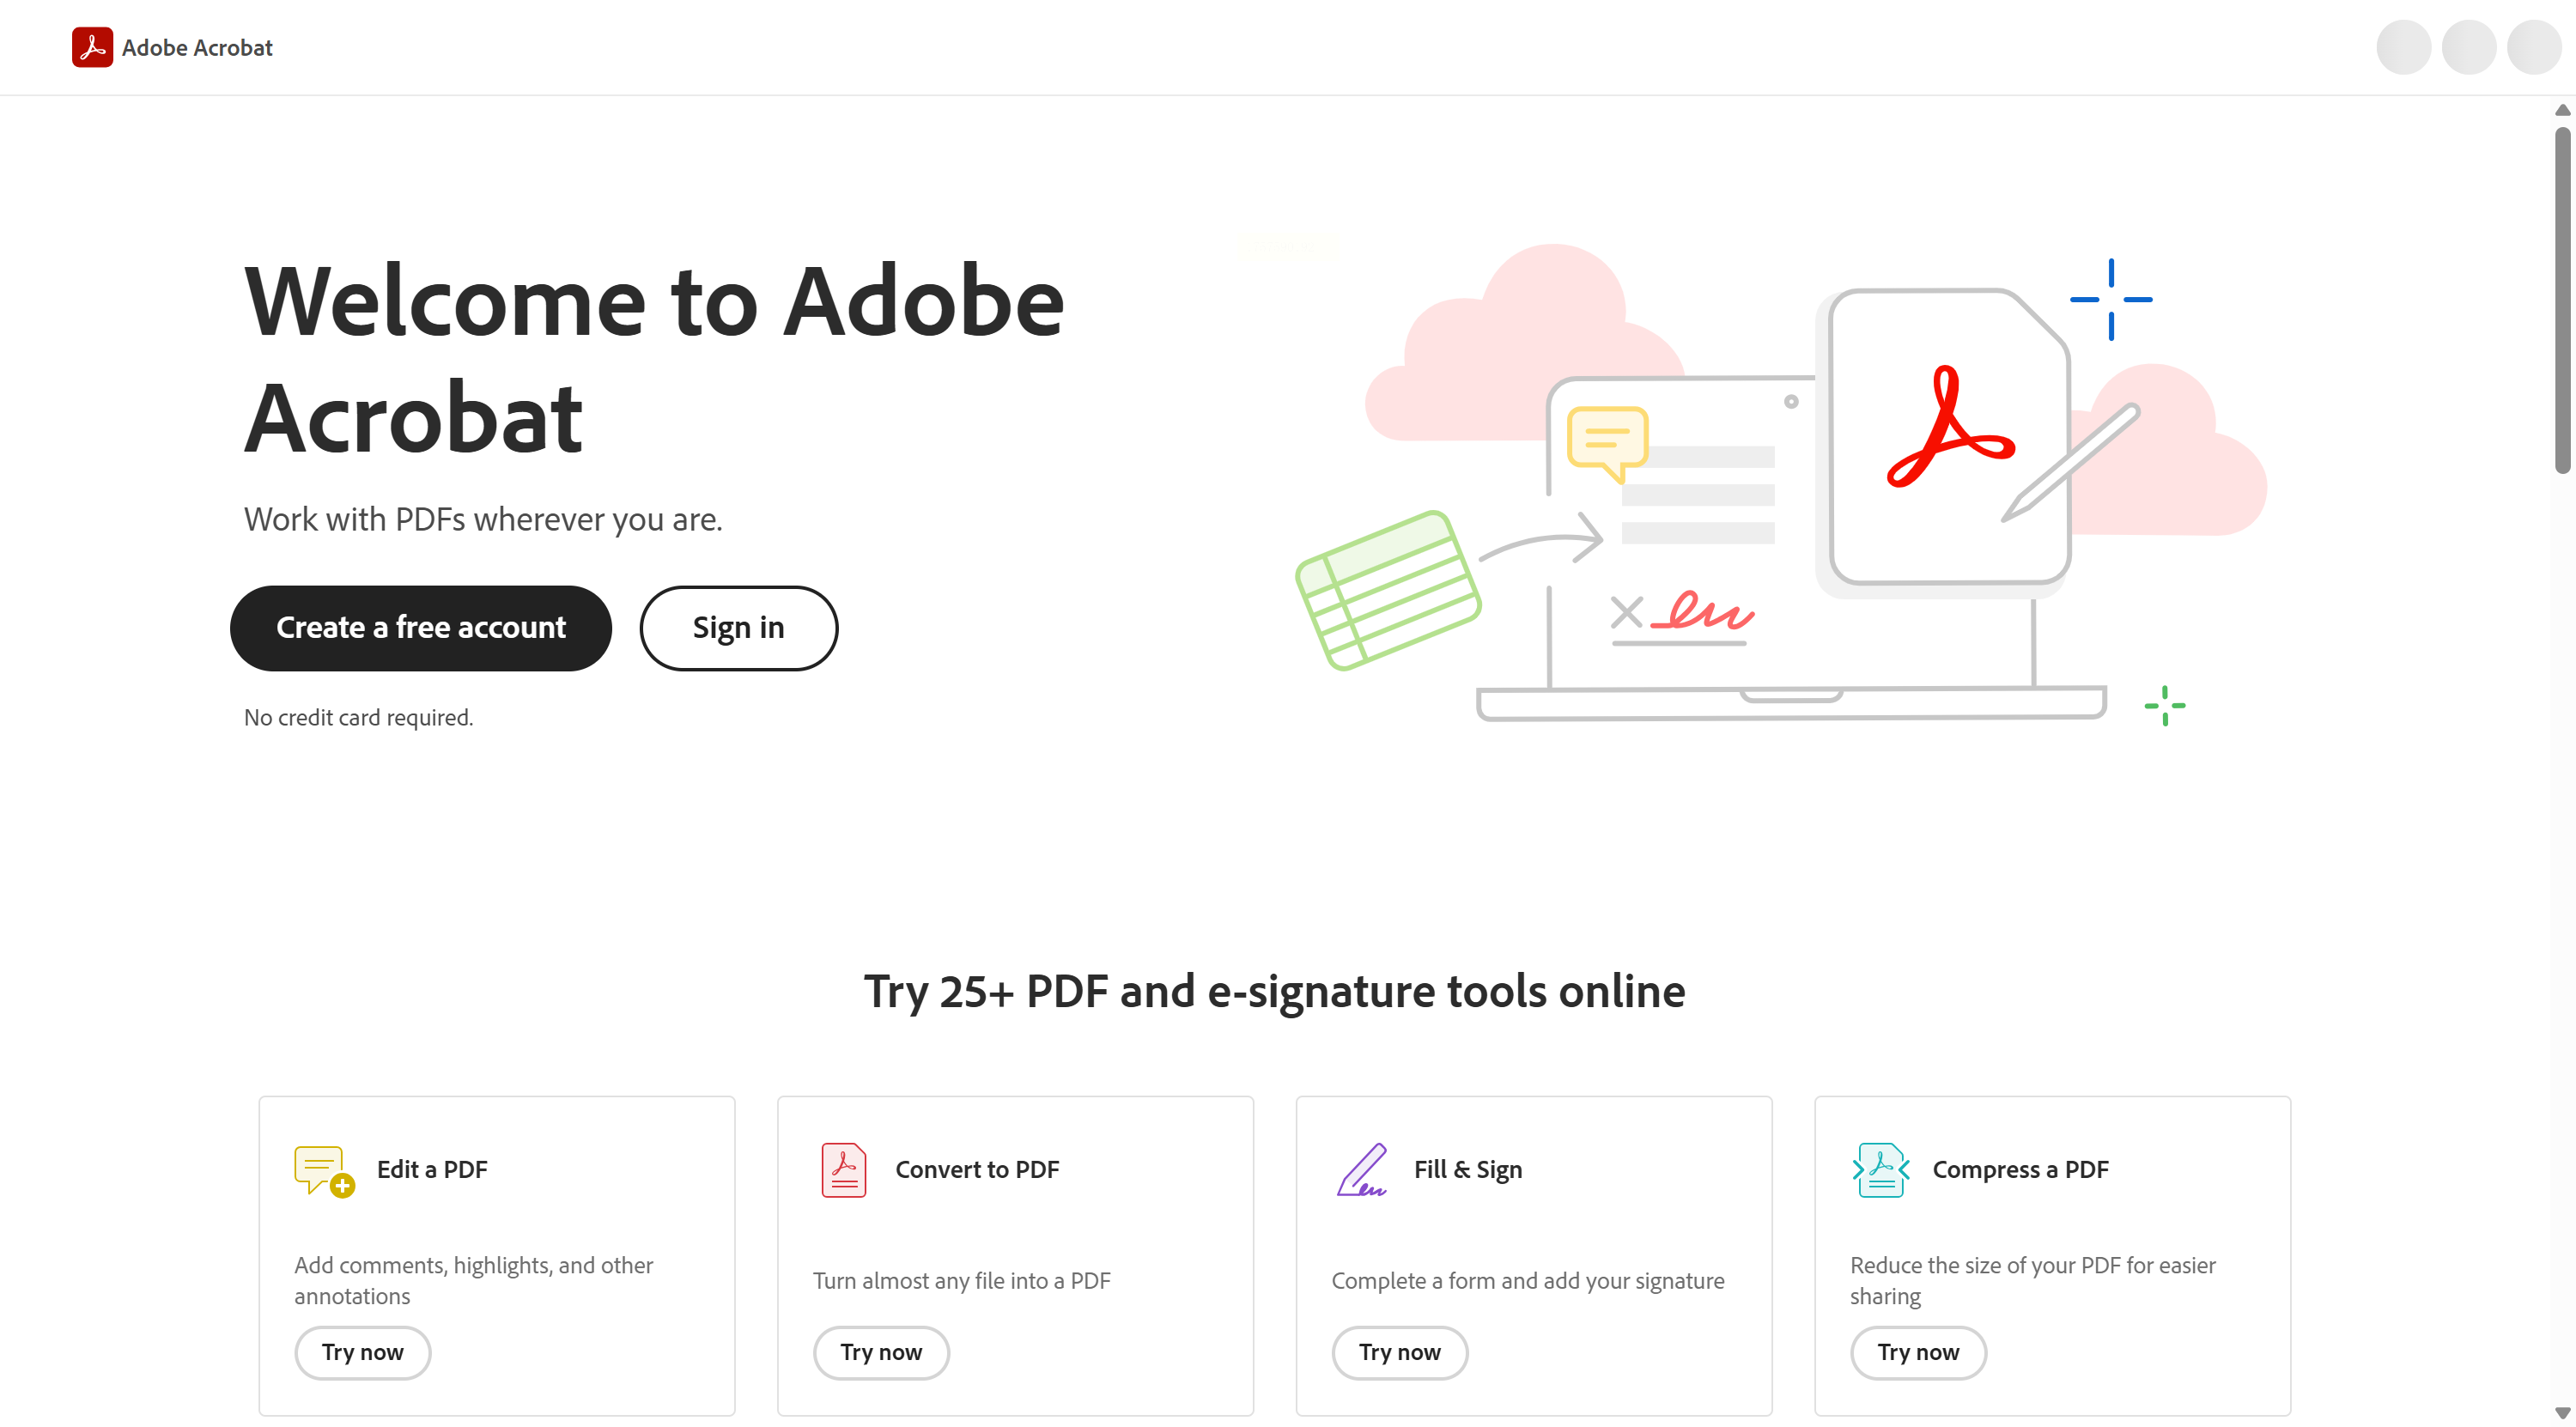
Task: Click the yellow comment bubble in illustration
Action: point(1607,444)
